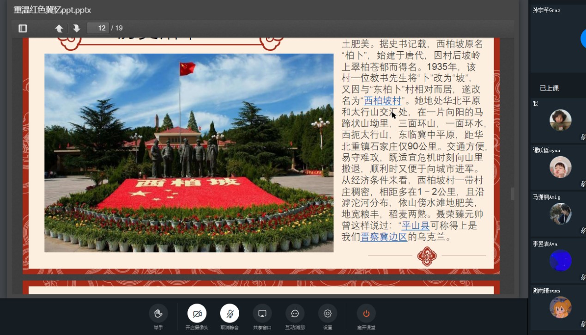Leave the classroom (离开课堂)

pyautogui.click(x=366, y=314)
